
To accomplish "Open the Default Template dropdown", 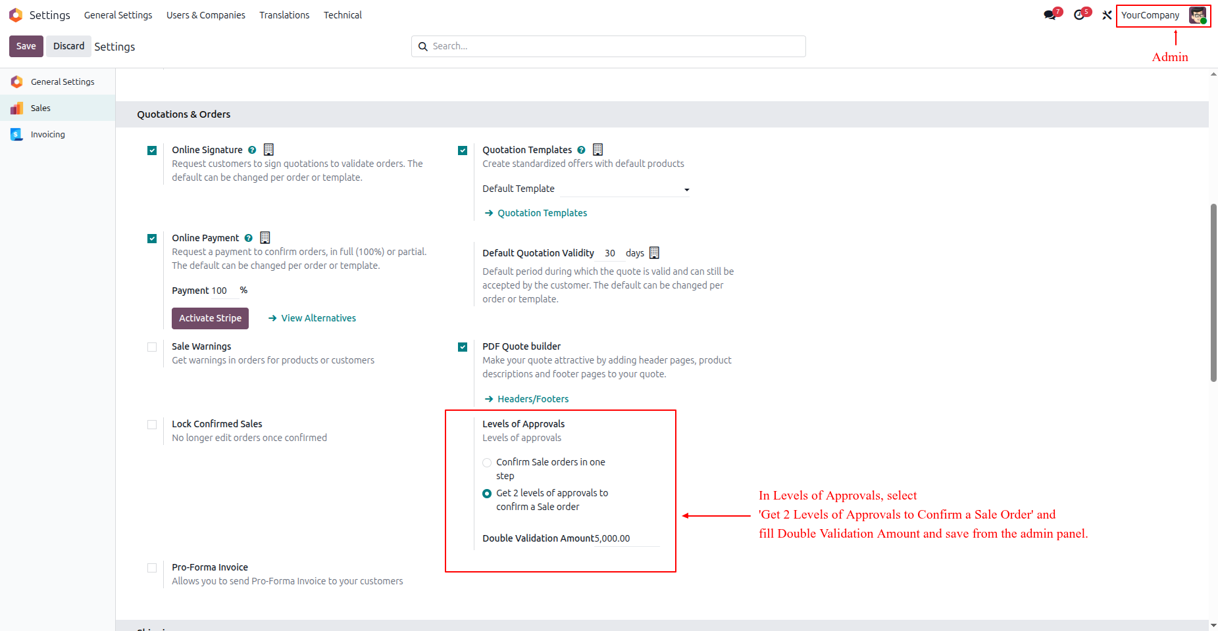I will [x=624, y=189].
